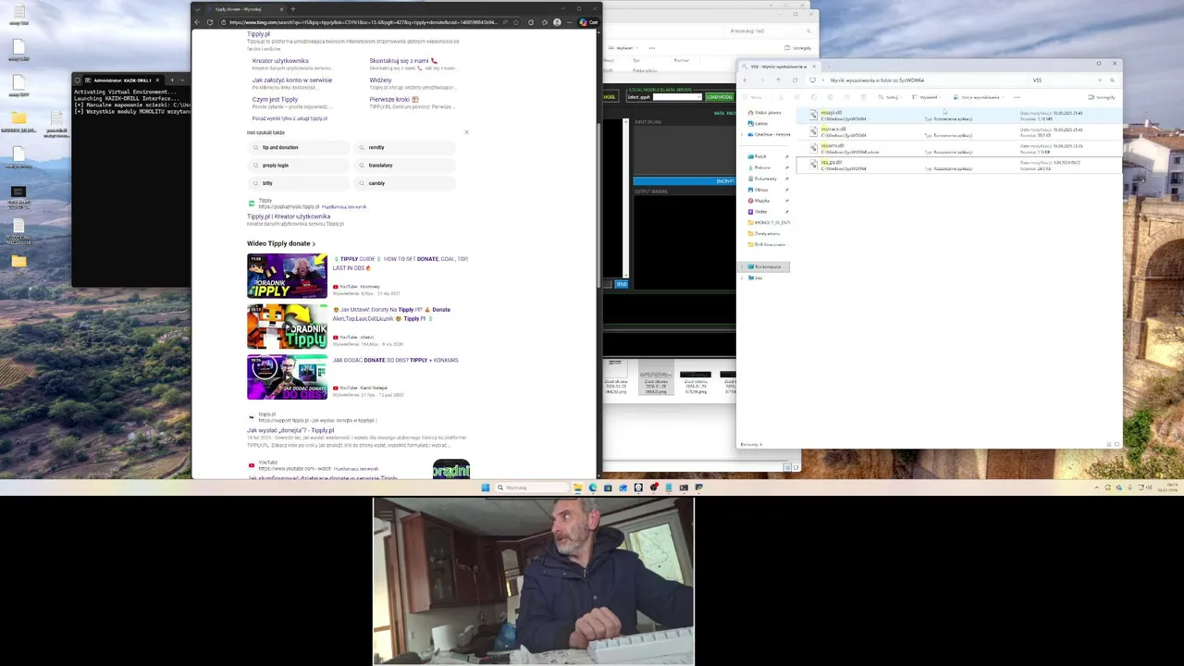Show results only from tipply.pl

(290, 118)
